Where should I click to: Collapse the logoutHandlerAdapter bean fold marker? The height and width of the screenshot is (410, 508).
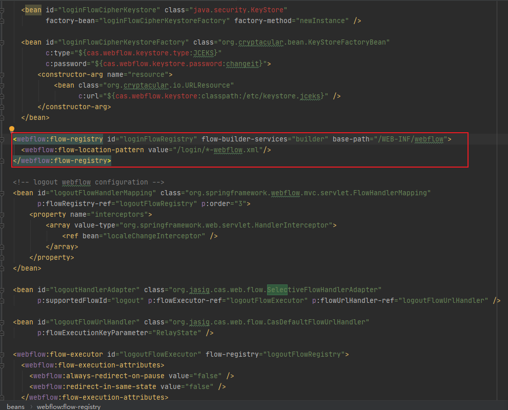coord(2,290)
